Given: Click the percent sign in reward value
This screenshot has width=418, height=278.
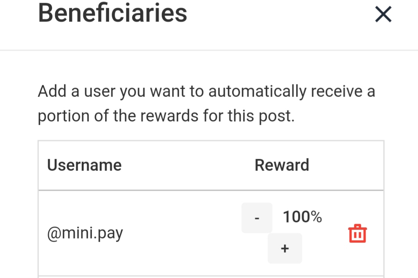Looking at the screenshot, I should click(x=316, y=217).
